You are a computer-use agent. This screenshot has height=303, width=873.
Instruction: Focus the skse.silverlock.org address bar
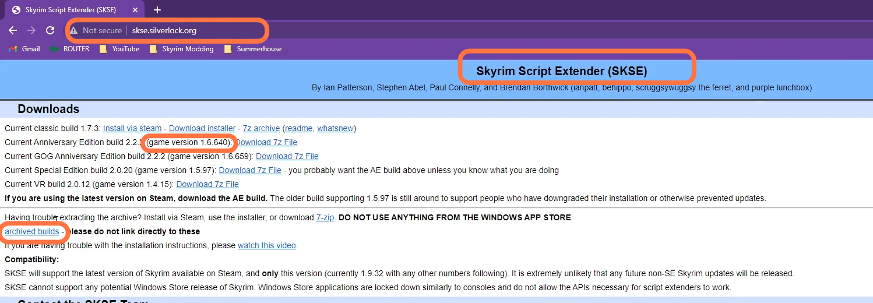(x=164, y=30)
